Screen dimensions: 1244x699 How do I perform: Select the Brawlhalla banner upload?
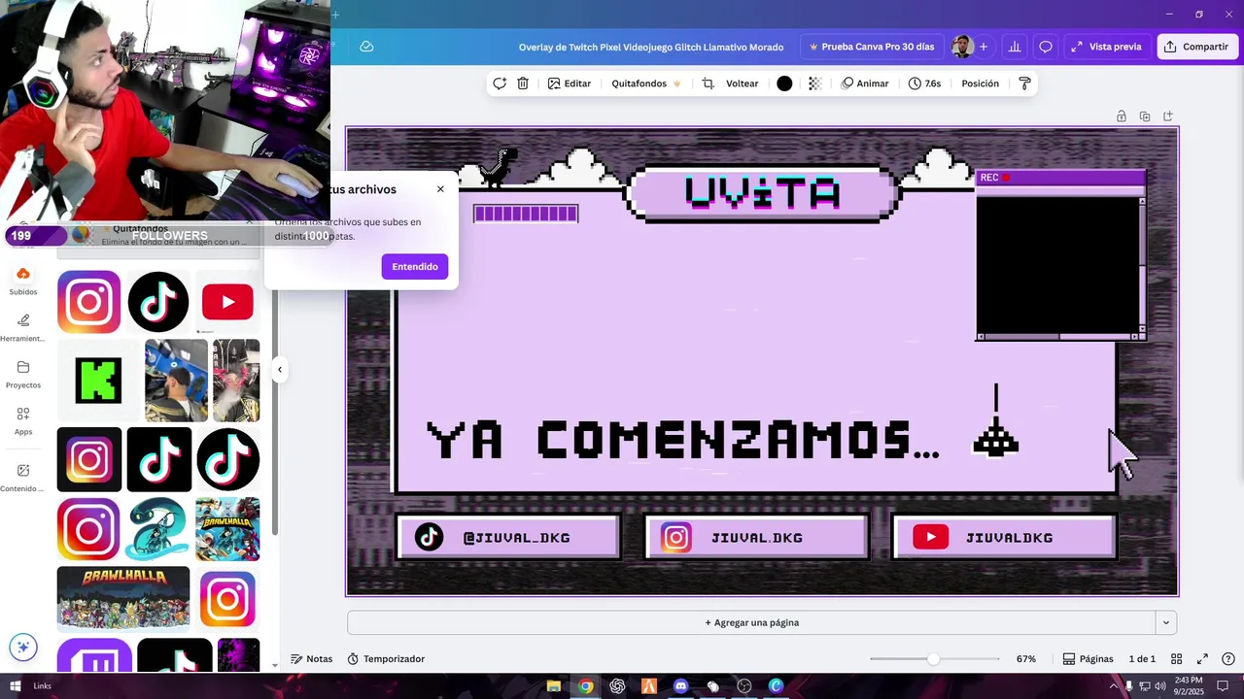pyautogui.click(x=123, y=599)
